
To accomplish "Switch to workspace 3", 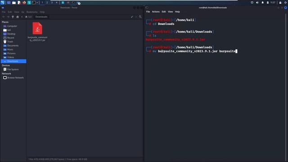I will point(52,3).
